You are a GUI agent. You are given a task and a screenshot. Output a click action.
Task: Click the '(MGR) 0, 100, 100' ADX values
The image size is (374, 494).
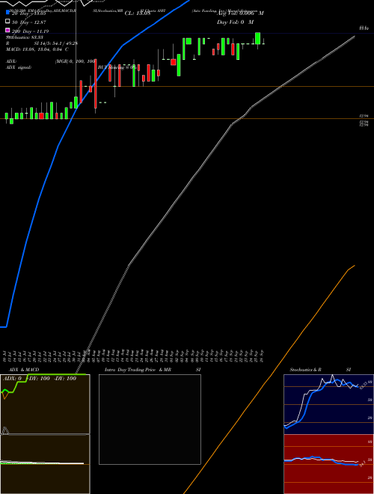coord(76,61)
